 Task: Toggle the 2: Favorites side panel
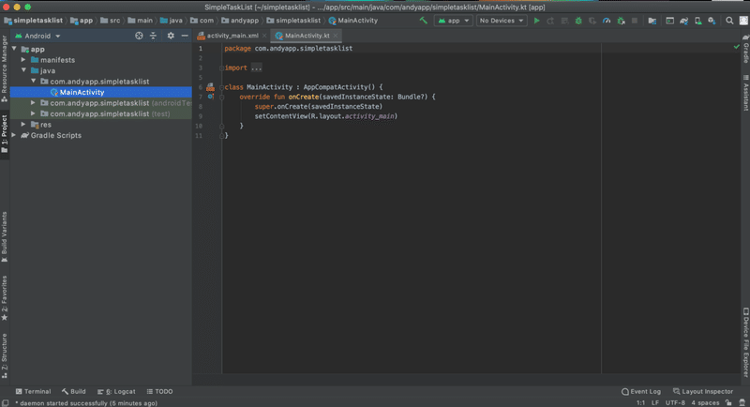tap(5, 298)
